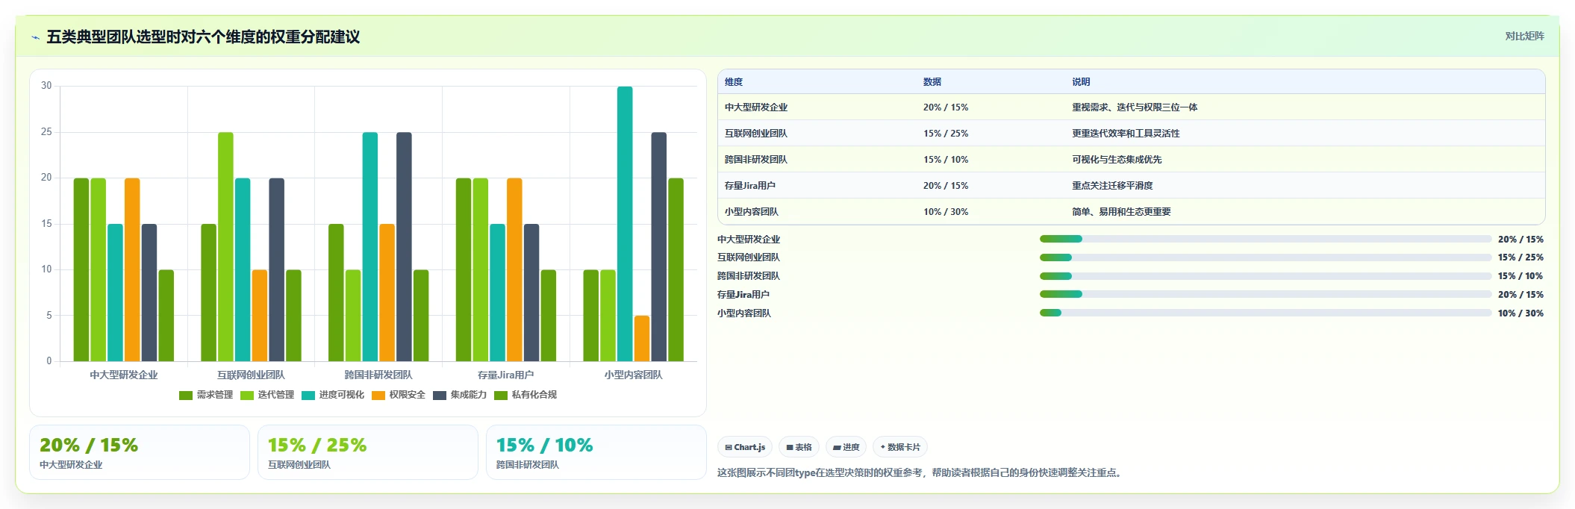This screenshot has width=1575, height=509.
Task: Hide the 集成能力 series via the legend
Action: pyautogui.click(x=460, y=395)
